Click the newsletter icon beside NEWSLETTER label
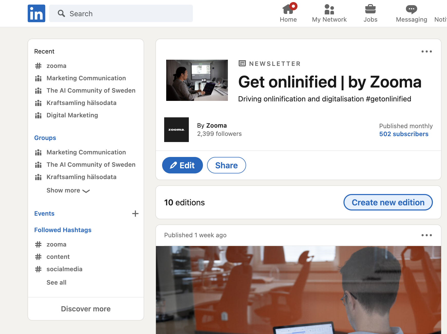Image resolution: width=447 pixels, height=334 pixels. coord(242,63)
